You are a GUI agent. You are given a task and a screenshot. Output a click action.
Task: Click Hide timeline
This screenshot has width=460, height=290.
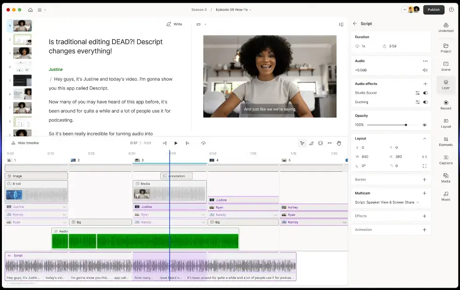tap(25, 143)
